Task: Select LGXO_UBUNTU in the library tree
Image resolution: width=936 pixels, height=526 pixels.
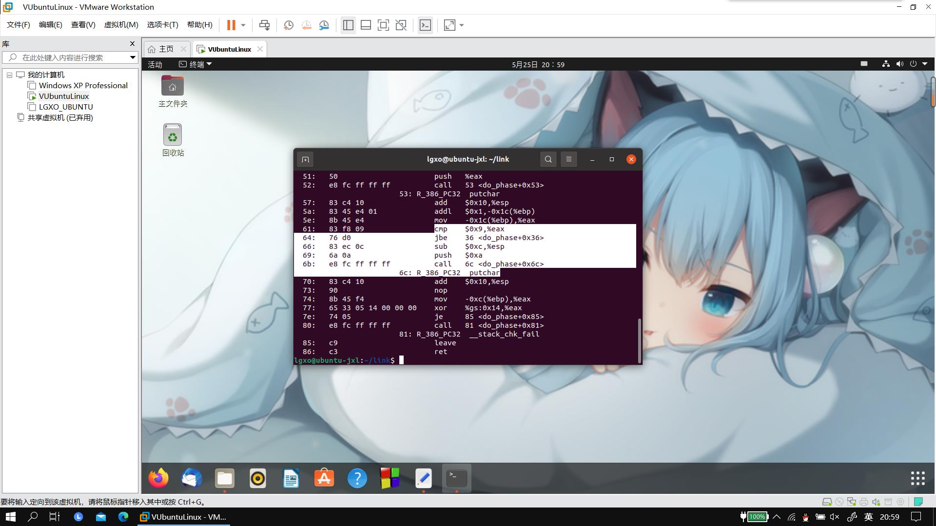Action: click(66, 107)
